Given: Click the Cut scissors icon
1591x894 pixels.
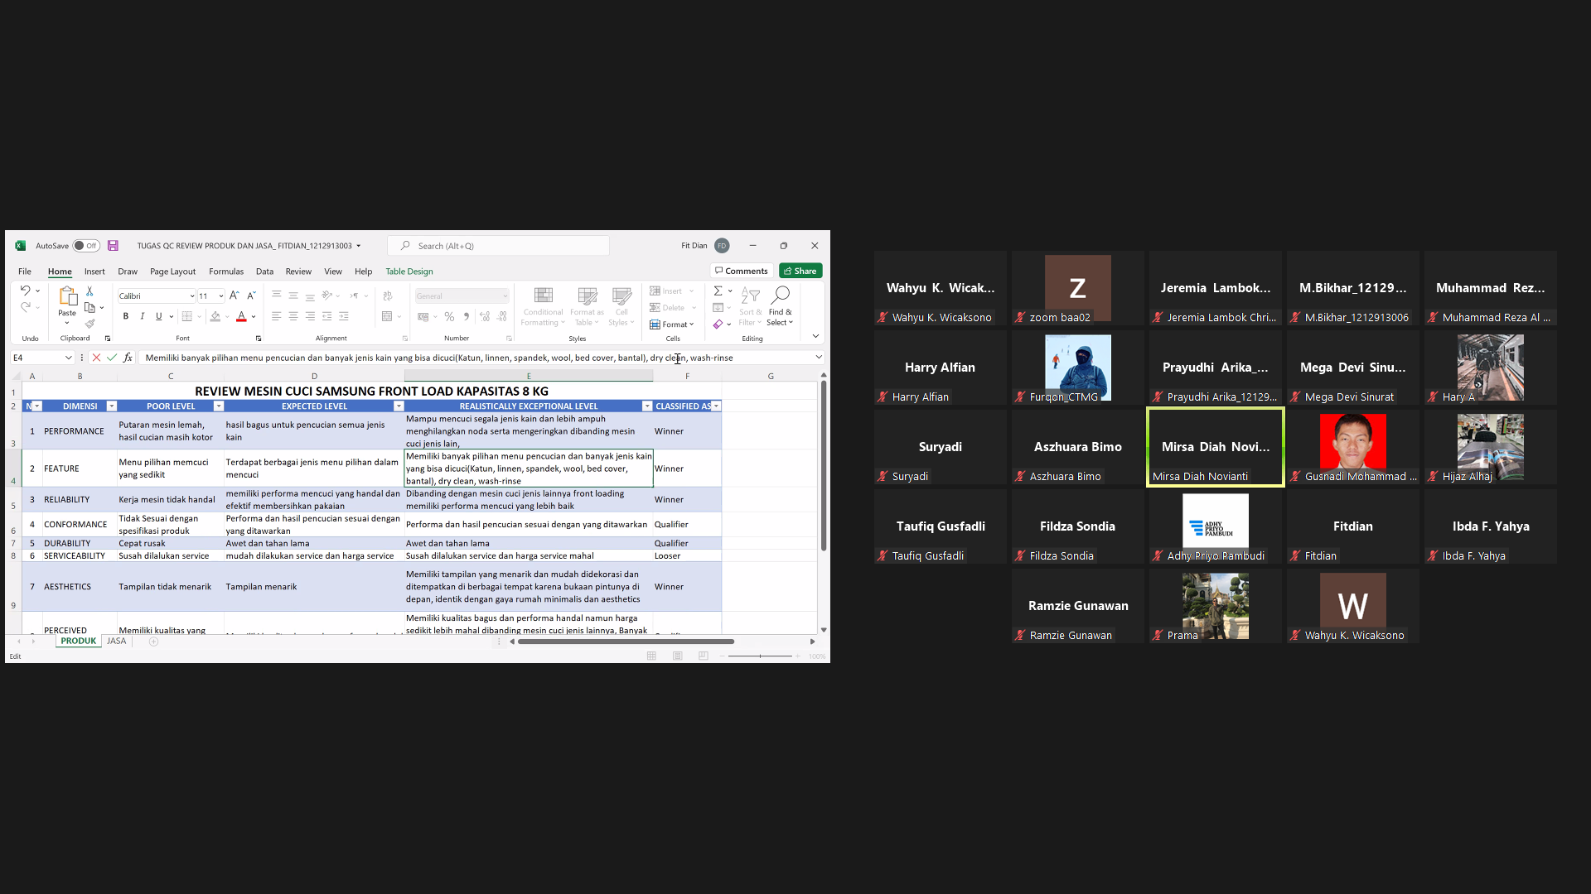Looking at the screenshot, I should point(89,291).
